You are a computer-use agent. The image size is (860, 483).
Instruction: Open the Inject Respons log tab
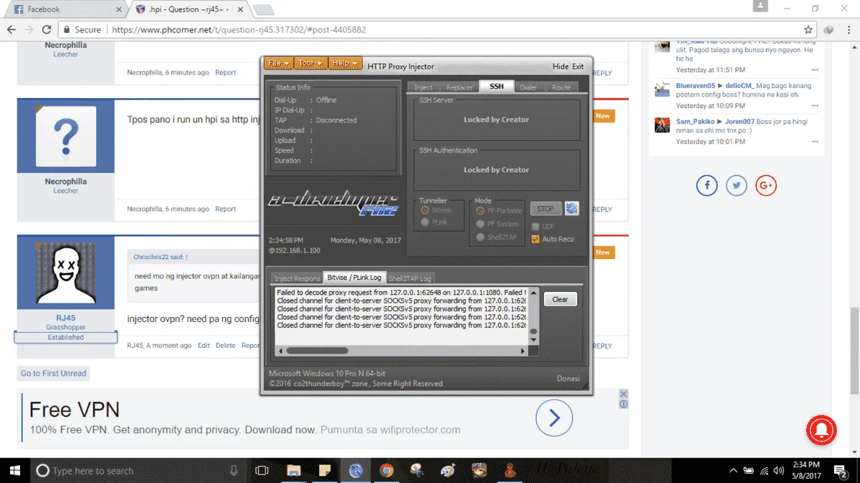click(x=297, y=278)
